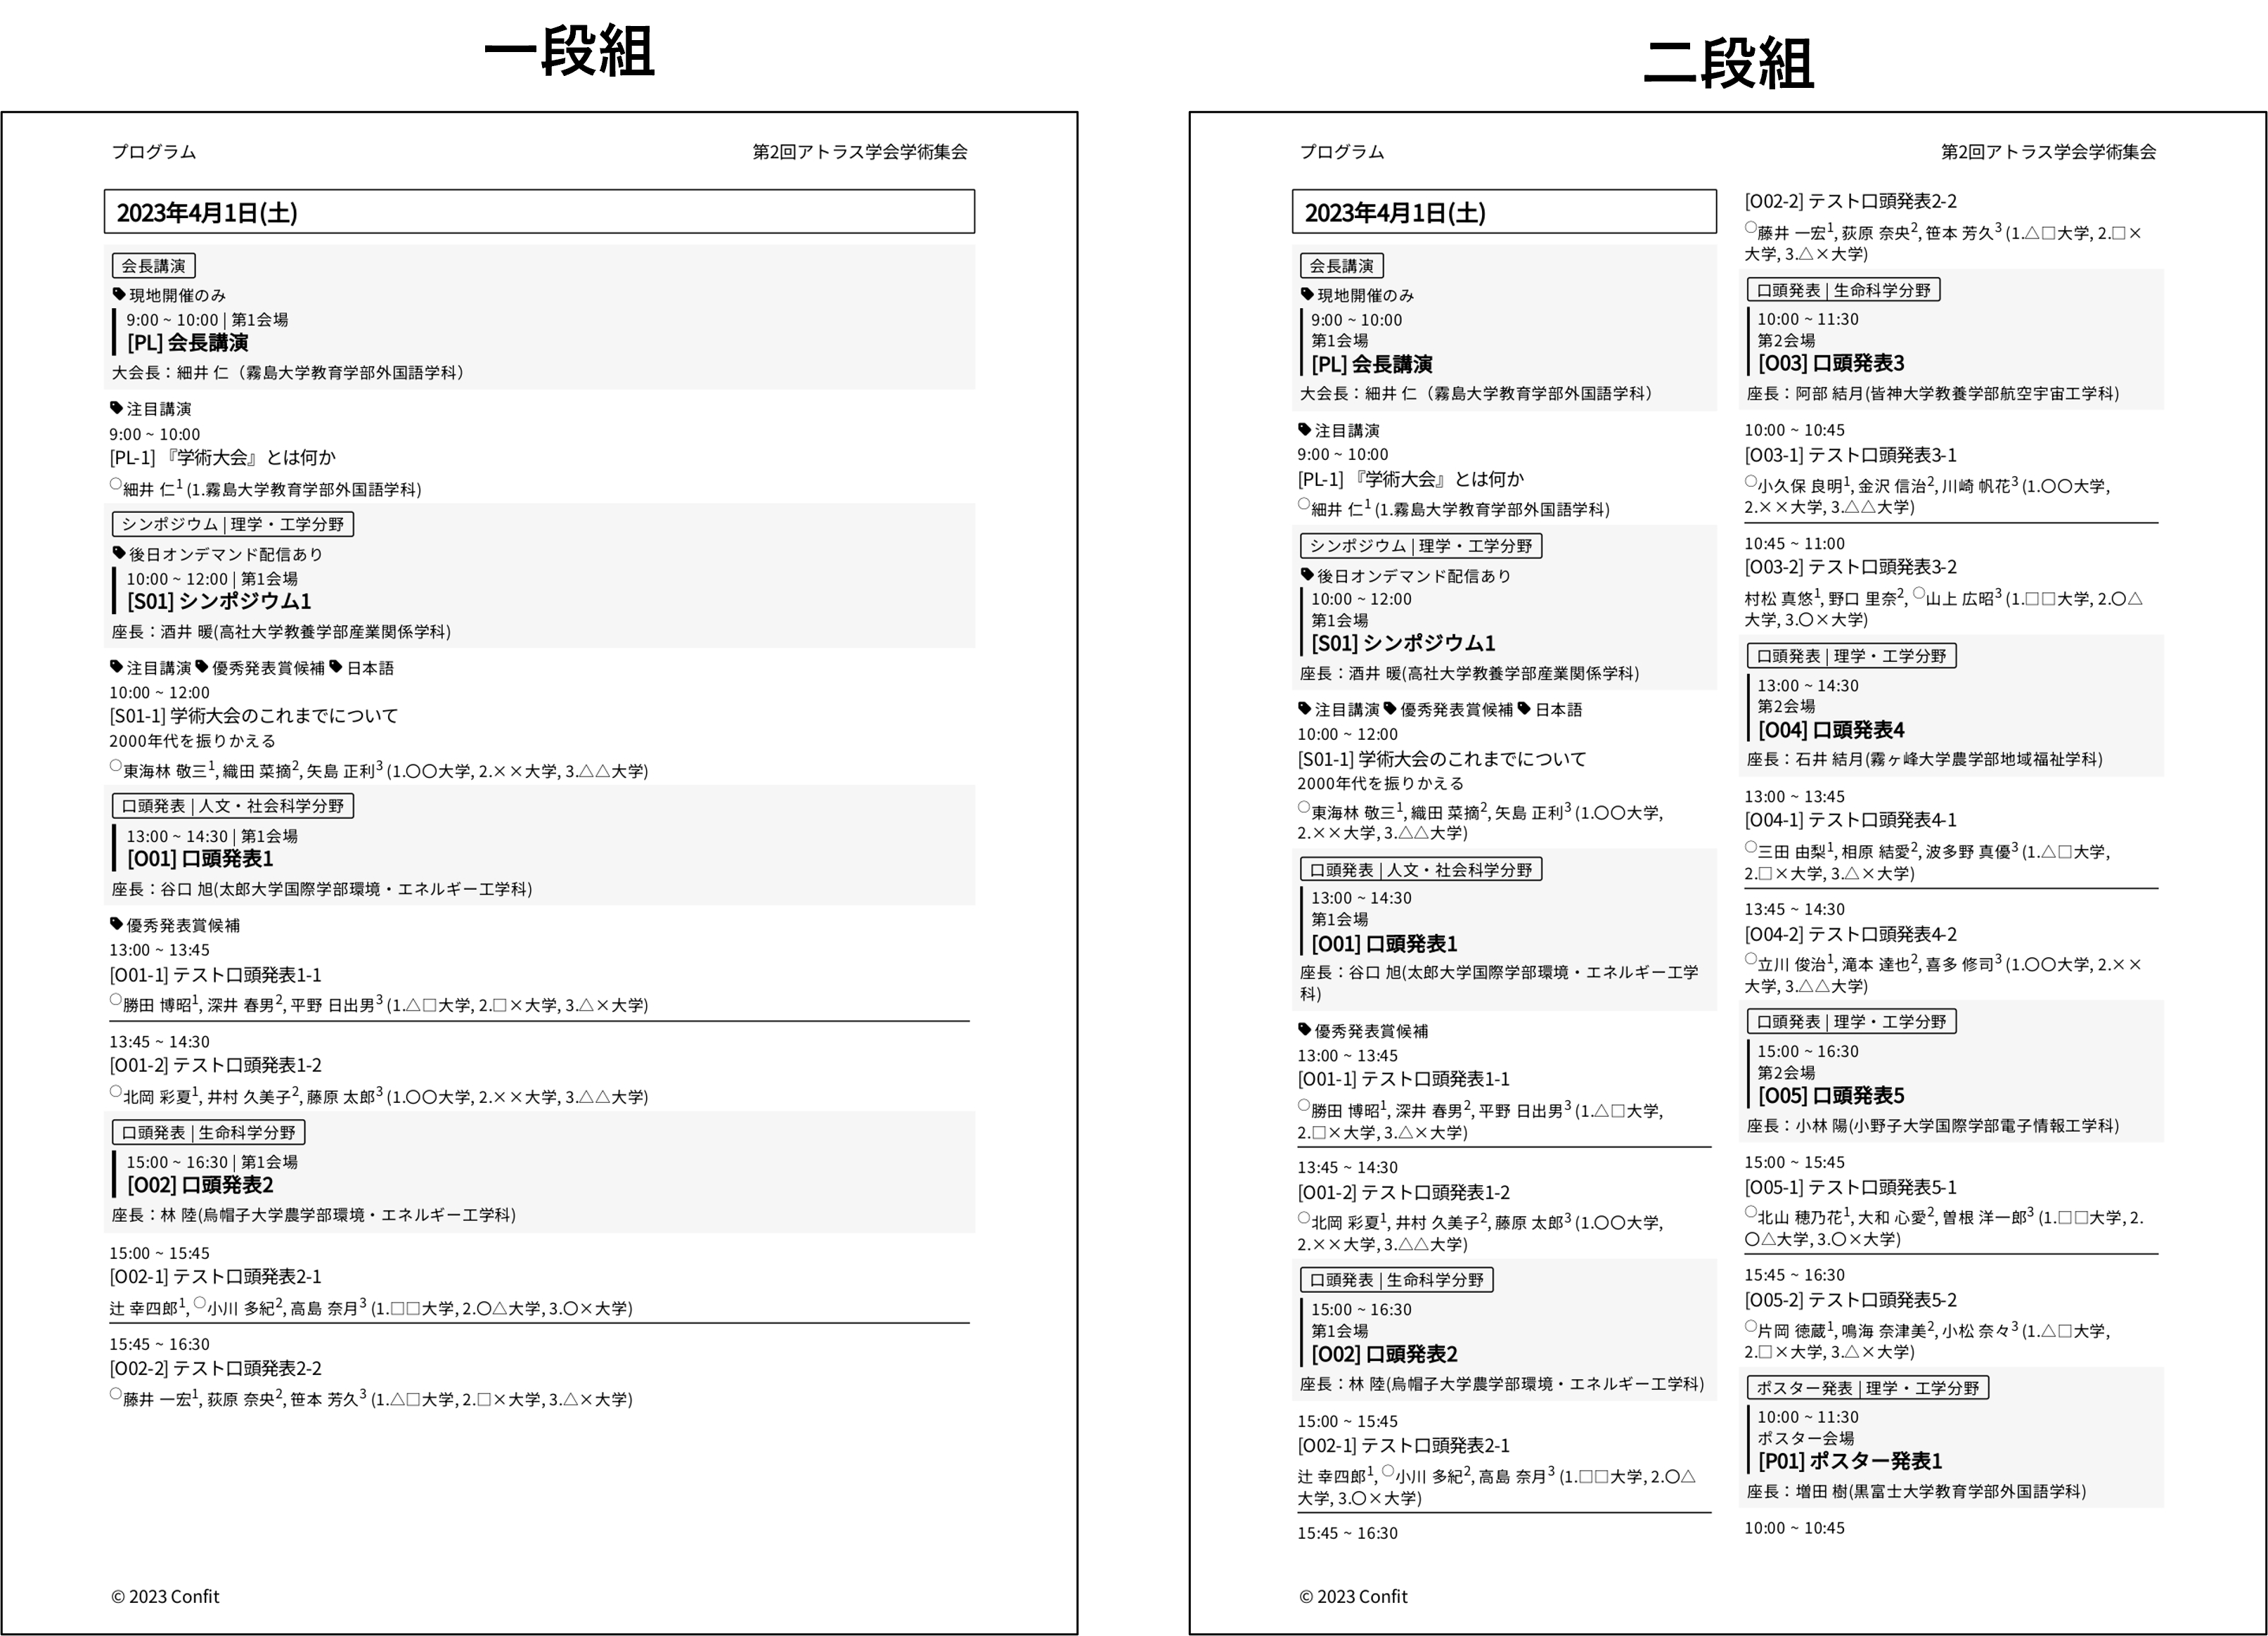2268x1636 pixels.
Task: Click 注目講演 tag icon above [S01-1] on 二段組 page
Action: (x=1304, y=708)
